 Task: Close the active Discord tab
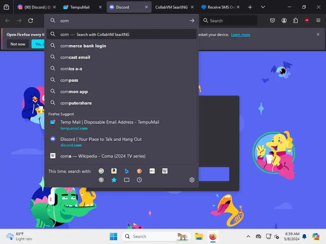point(146,7)
